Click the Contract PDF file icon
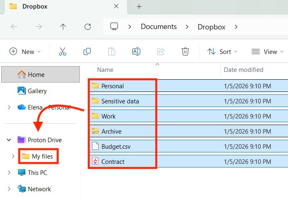 tap(95, 161)
